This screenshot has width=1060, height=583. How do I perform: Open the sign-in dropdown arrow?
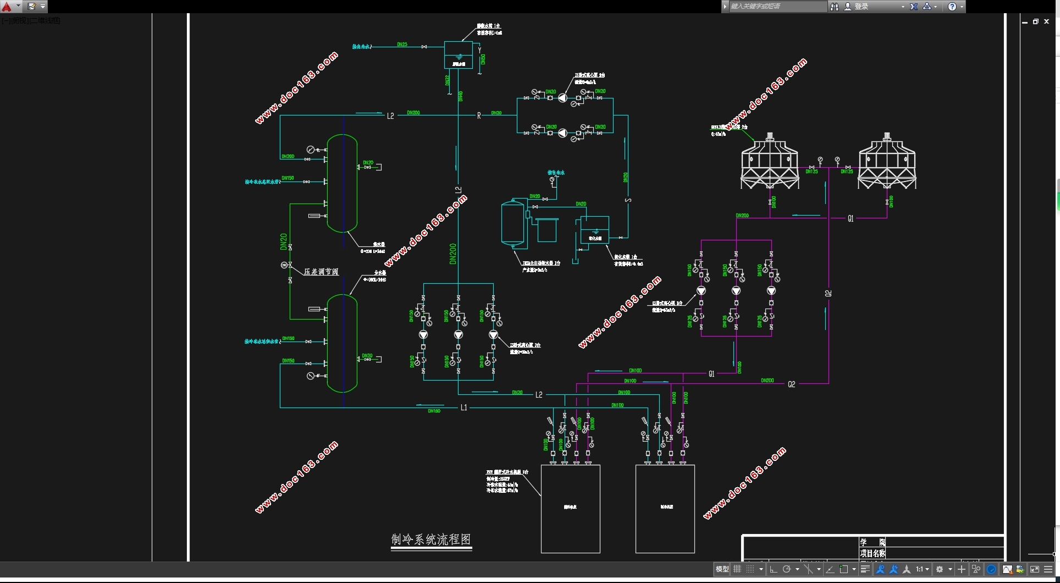903,7
